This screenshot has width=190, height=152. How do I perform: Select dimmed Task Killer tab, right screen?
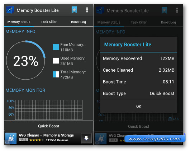139,22
